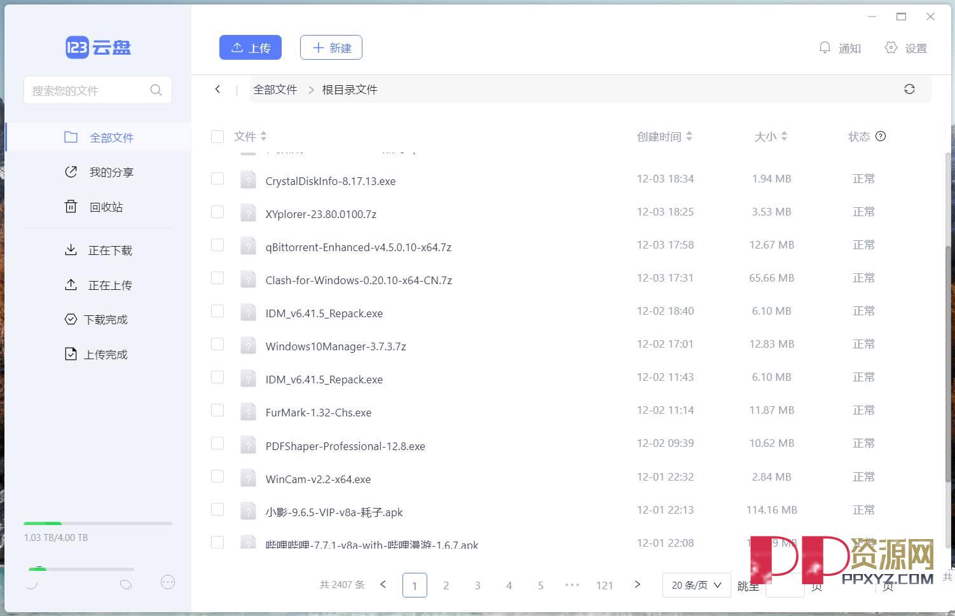
Task: Click 根目录文件 in the breadcrumb
Action: tap(350, 90)
